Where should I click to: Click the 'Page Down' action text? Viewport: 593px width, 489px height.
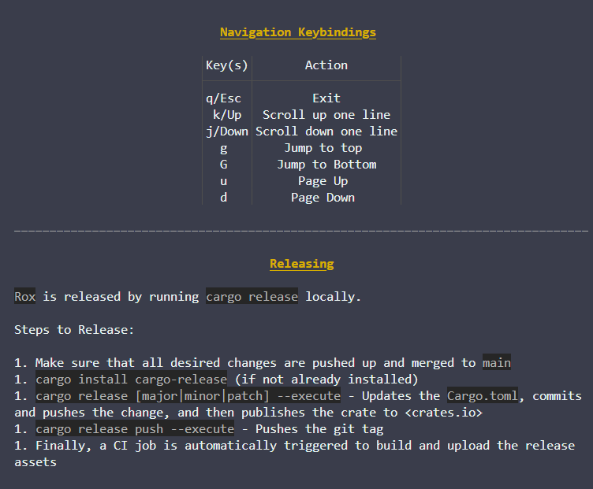(323, 198)
